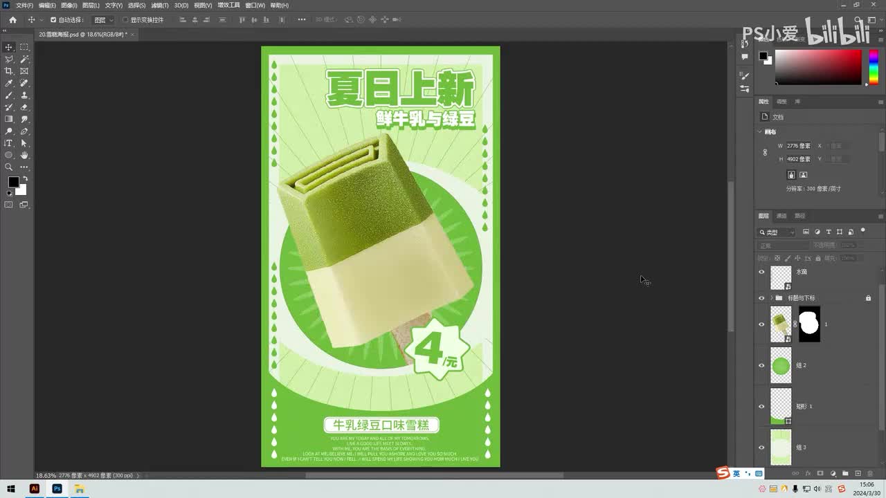Hide the 组 3 layer
The width and height of the screenshot is (886, 498).
coord(762,448)
